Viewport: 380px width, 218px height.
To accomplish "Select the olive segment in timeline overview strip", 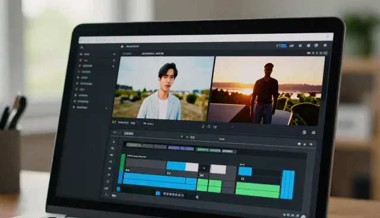I will 134,145.
